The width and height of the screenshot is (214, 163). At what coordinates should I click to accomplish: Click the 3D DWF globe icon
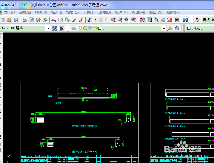pos(45,20)
